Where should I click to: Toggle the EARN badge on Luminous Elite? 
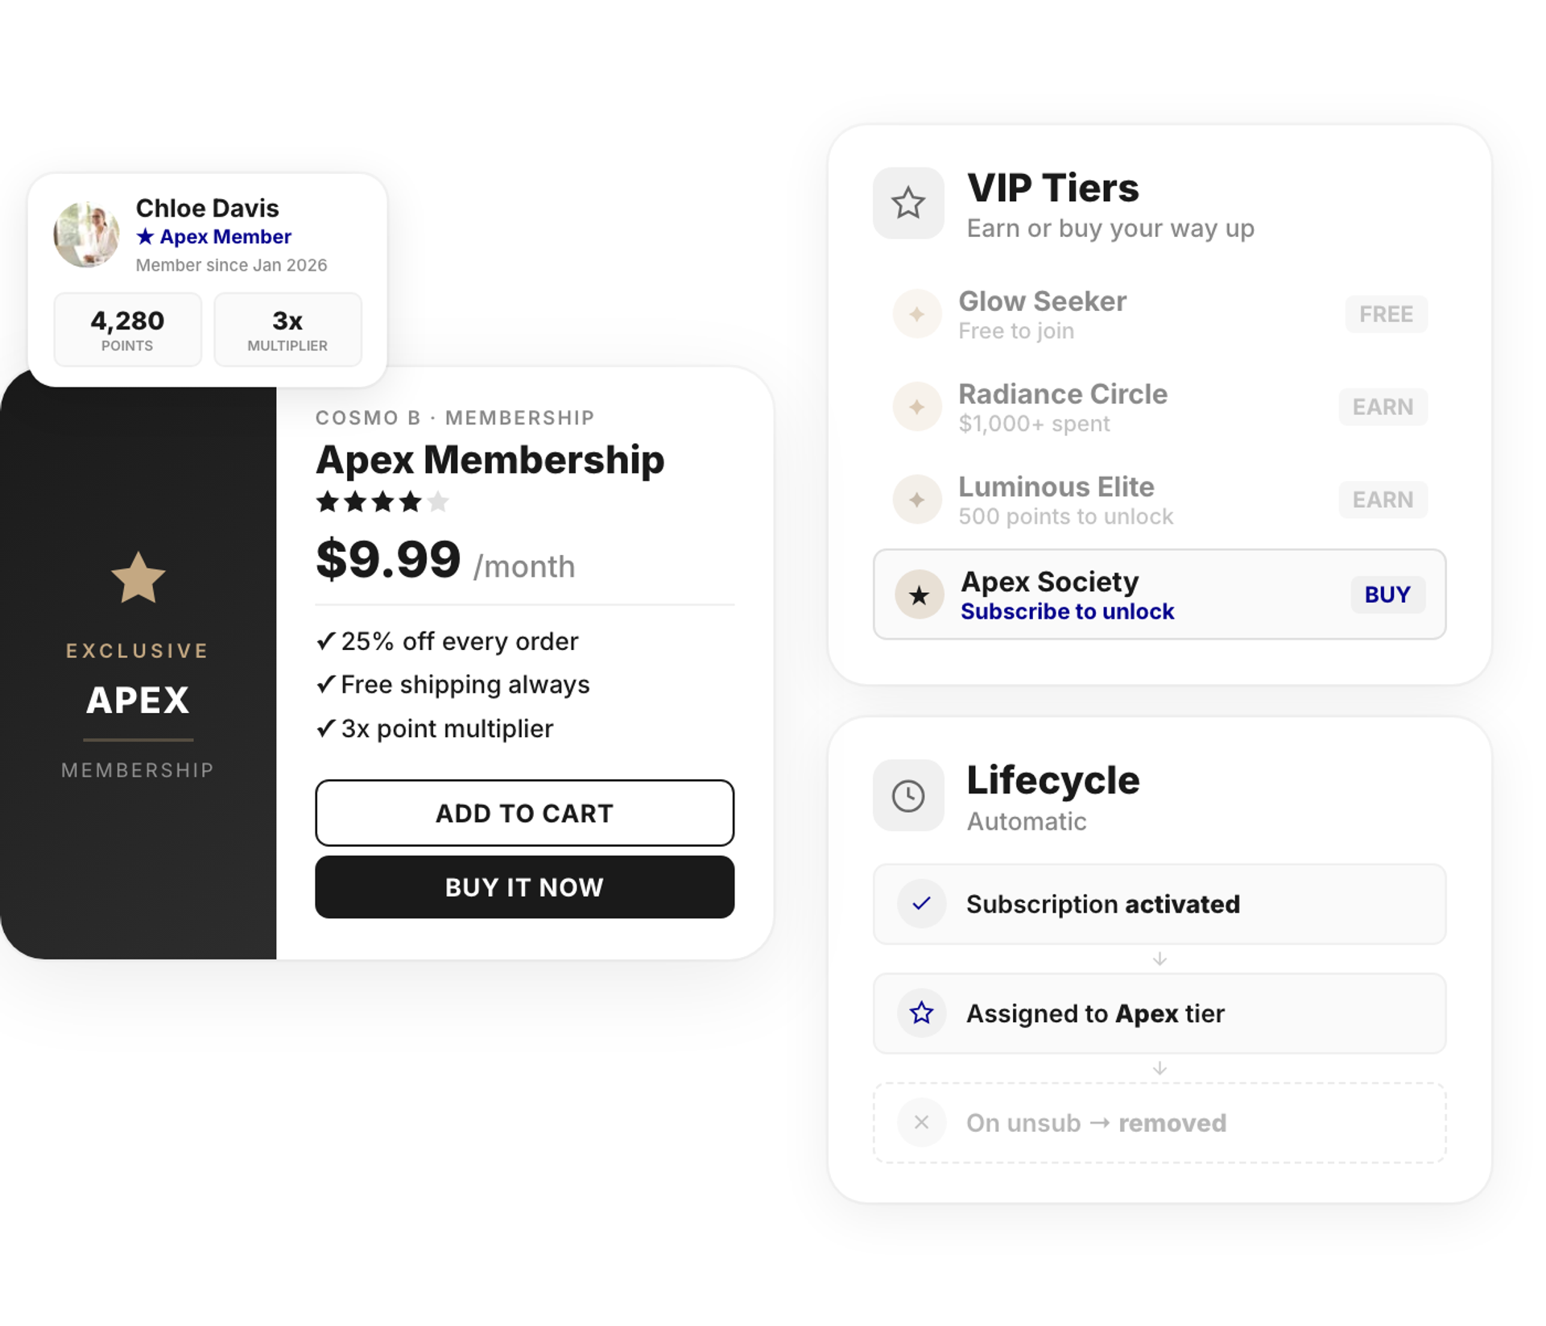1383,499
